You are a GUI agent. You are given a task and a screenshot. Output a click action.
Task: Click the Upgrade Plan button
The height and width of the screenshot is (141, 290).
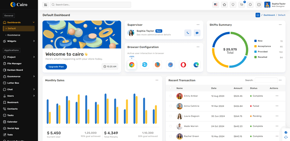tap(56, 67)
